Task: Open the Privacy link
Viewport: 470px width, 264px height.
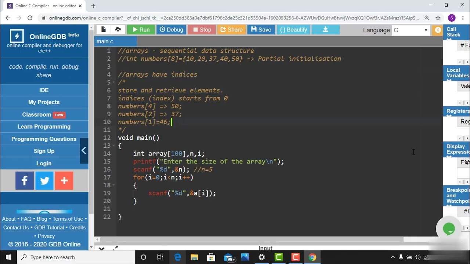Action: click(46, 236)
